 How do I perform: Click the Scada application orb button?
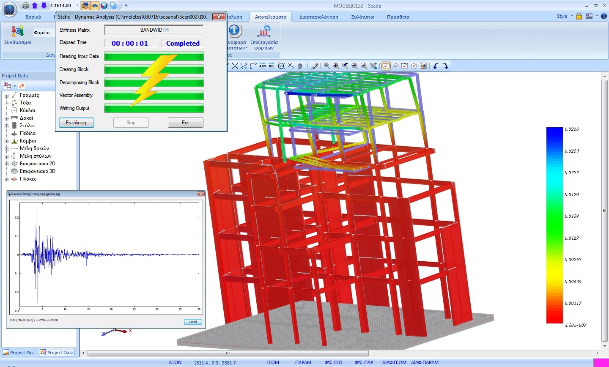(x=9, y=8)
